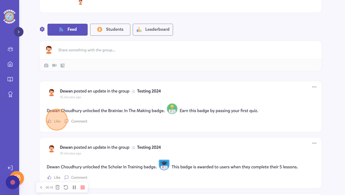Comment on the Brainiac In The Making post
The height and width of the screenshot is (195, 345).
pos(76,121)
